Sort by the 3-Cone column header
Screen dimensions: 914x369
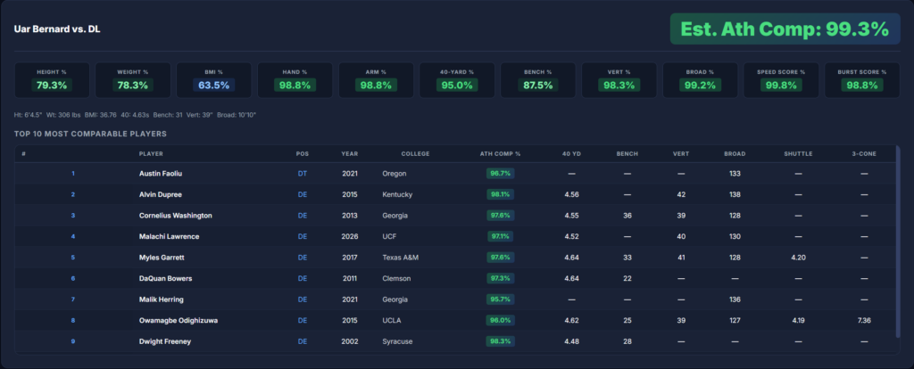(863, 153)
